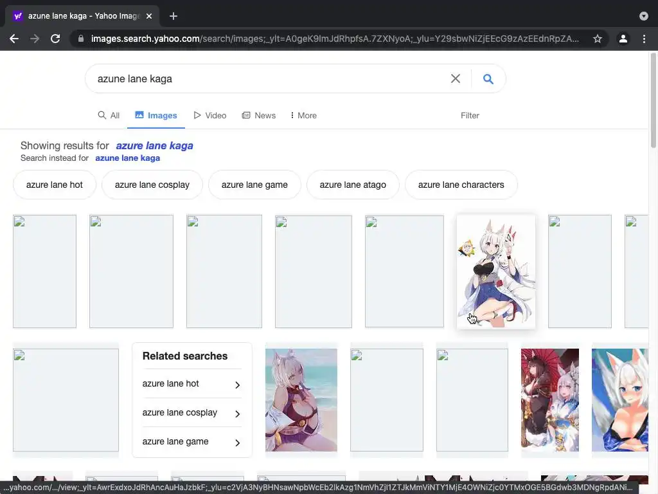The width and height of the screenshot is (658, 494).
Task: Click the blue magnifier search button
Action: pos(488,78)
